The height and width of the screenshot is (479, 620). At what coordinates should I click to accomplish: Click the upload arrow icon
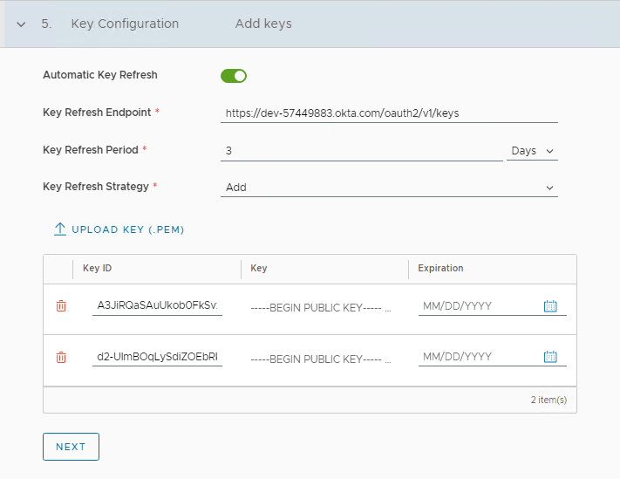(60, 229)
